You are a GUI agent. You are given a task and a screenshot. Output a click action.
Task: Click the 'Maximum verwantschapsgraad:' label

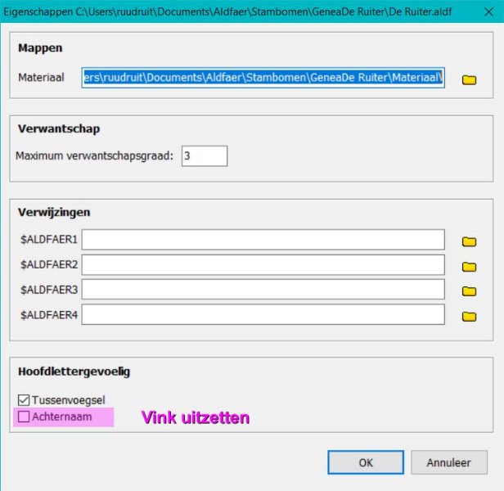tap(95, 155)
